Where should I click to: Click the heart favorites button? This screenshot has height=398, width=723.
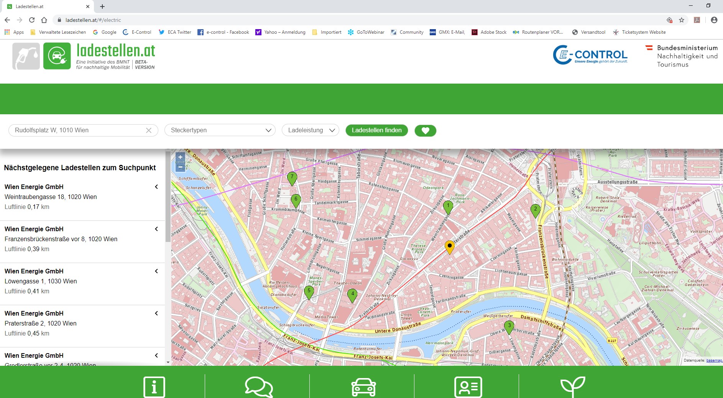pyautogui.click(x=425, y=131)
